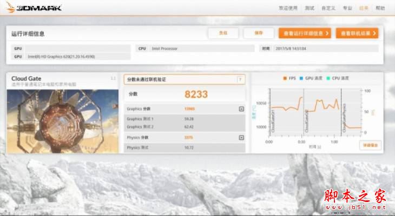Viewport: 395px width, 216px height.
Task: Click the Graphics test 1 value 59.28
Action: (x=189, y=119)
